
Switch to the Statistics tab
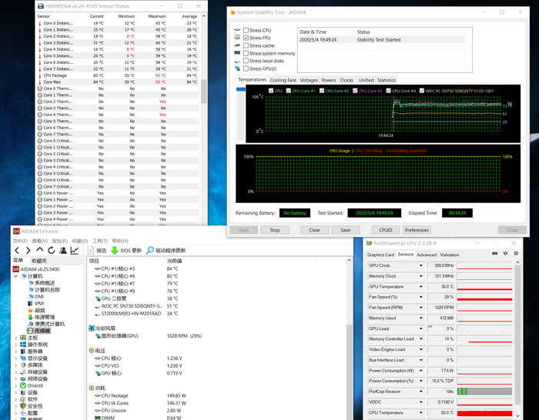pyautogui.click(x=387, y=80)
